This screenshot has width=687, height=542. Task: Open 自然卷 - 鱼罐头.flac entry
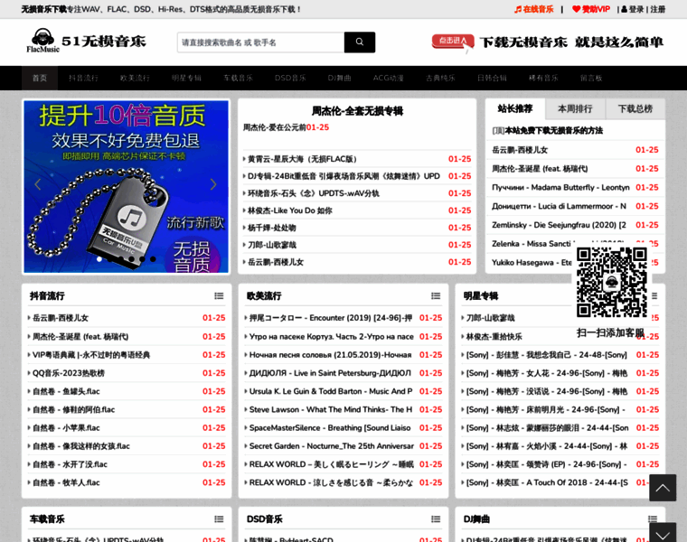pos(66,391)
